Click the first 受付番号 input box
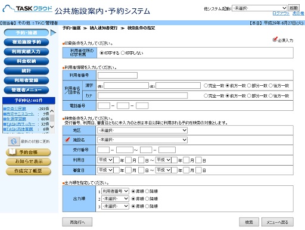The height and width of the screenshot is (230, 305). point(103,150)
